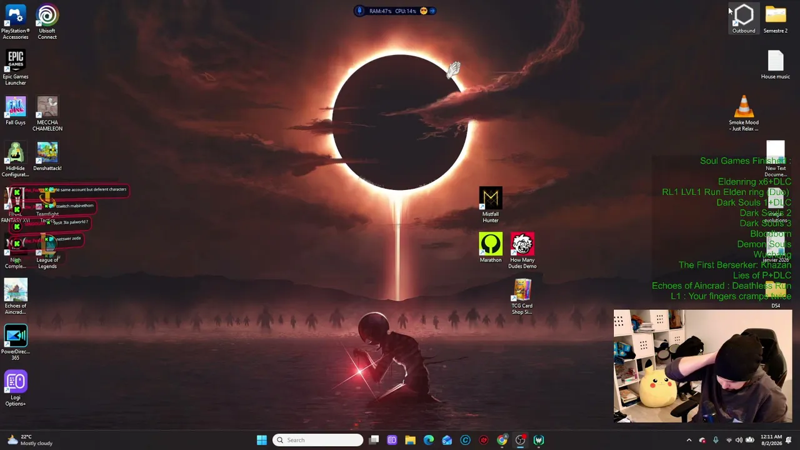This screenshot has height=450, width=800.
Task: Select the HidHide Configuration desktop icon
Action: point(16,159)
